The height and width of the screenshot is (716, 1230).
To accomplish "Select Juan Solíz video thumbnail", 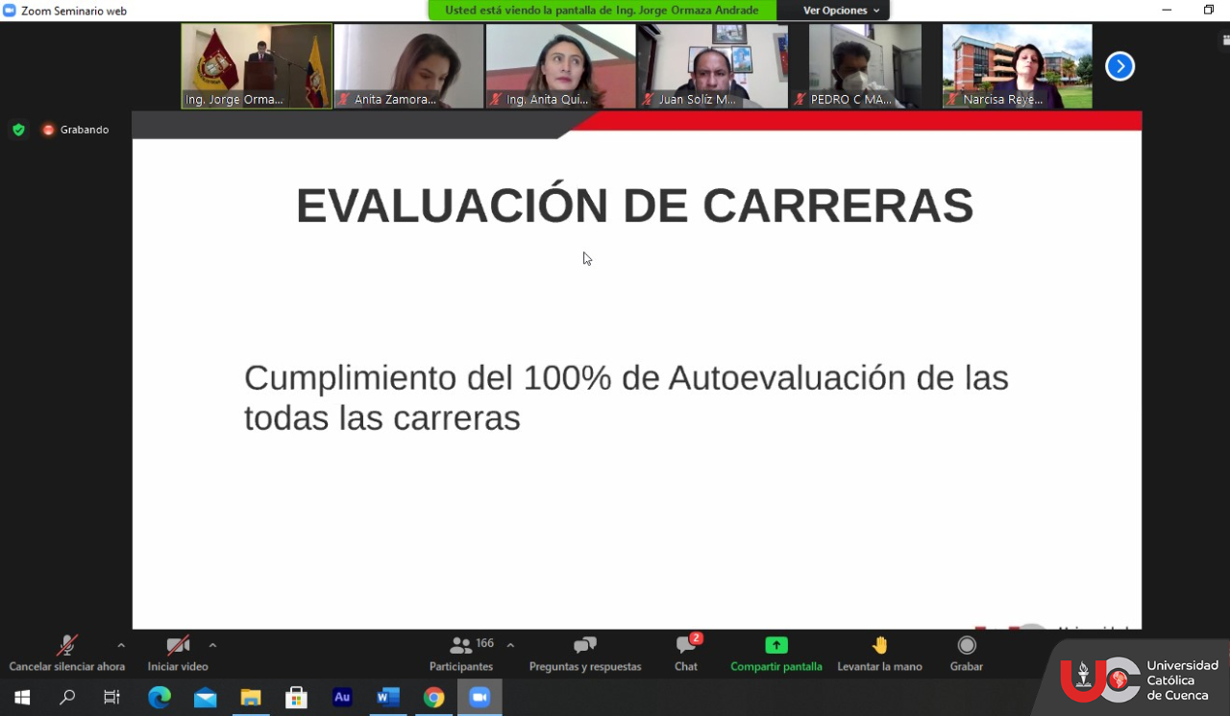I will [x=713, y=66].
